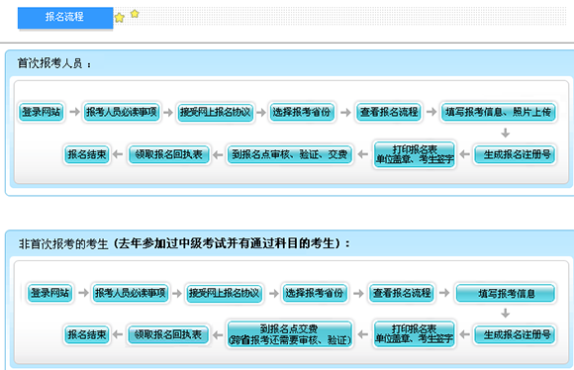
Task: Open 接受网上报名协议 step in first flow
Action: point(216,112)
